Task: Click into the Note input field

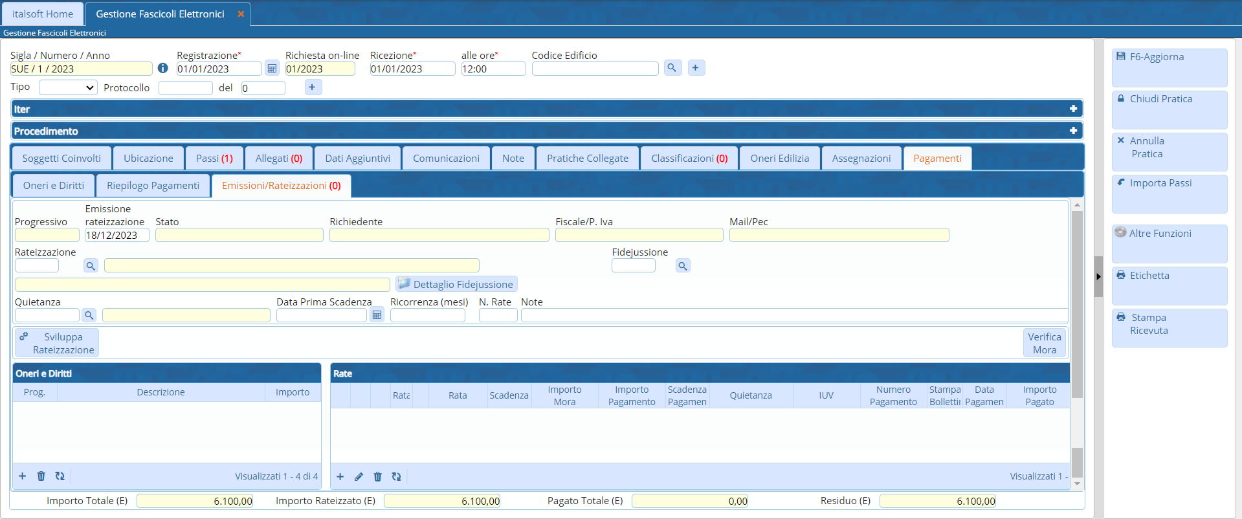Action: (x=793, y=315)
